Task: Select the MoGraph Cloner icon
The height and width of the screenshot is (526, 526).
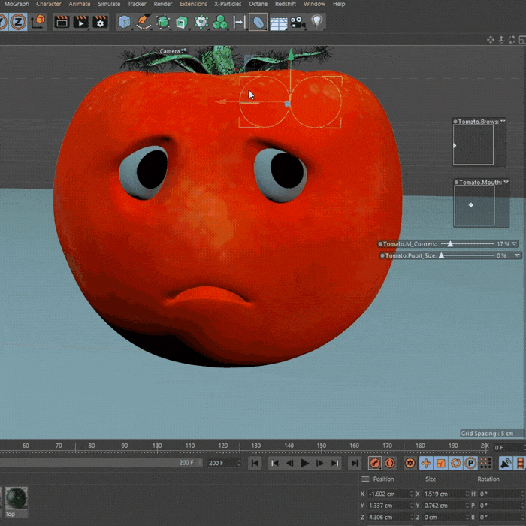Action: (220, 23)
